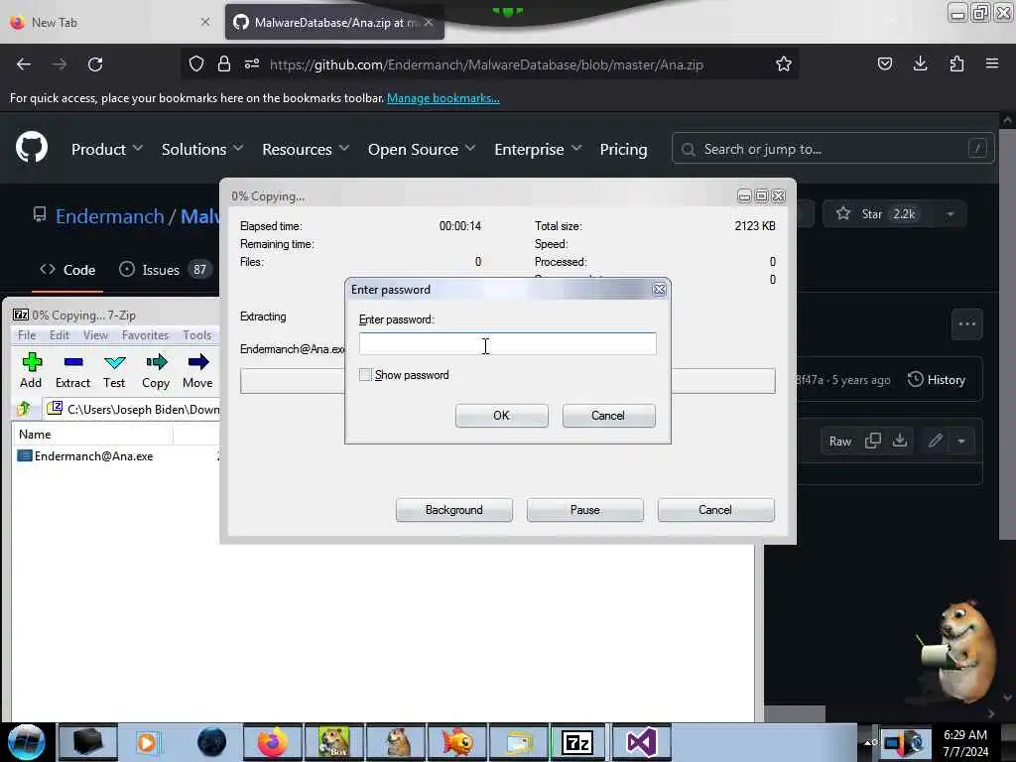This screenshot has width=1016, height=762.
Task: Open the Star button dropdown arrow
Action: click(x=950, y=214)
